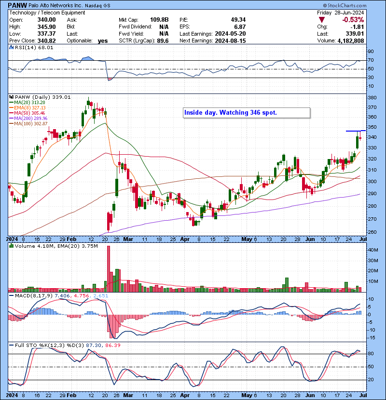Select the 'Inside day. Watching 346 spot.' annotation
This screenshot has height=400, width=386.
pos(247,113)
